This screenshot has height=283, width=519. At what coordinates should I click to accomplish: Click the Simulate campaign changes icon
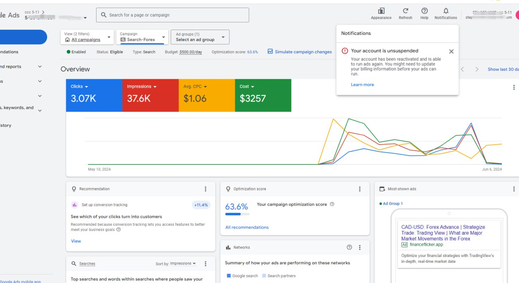[x=270, y=52]
